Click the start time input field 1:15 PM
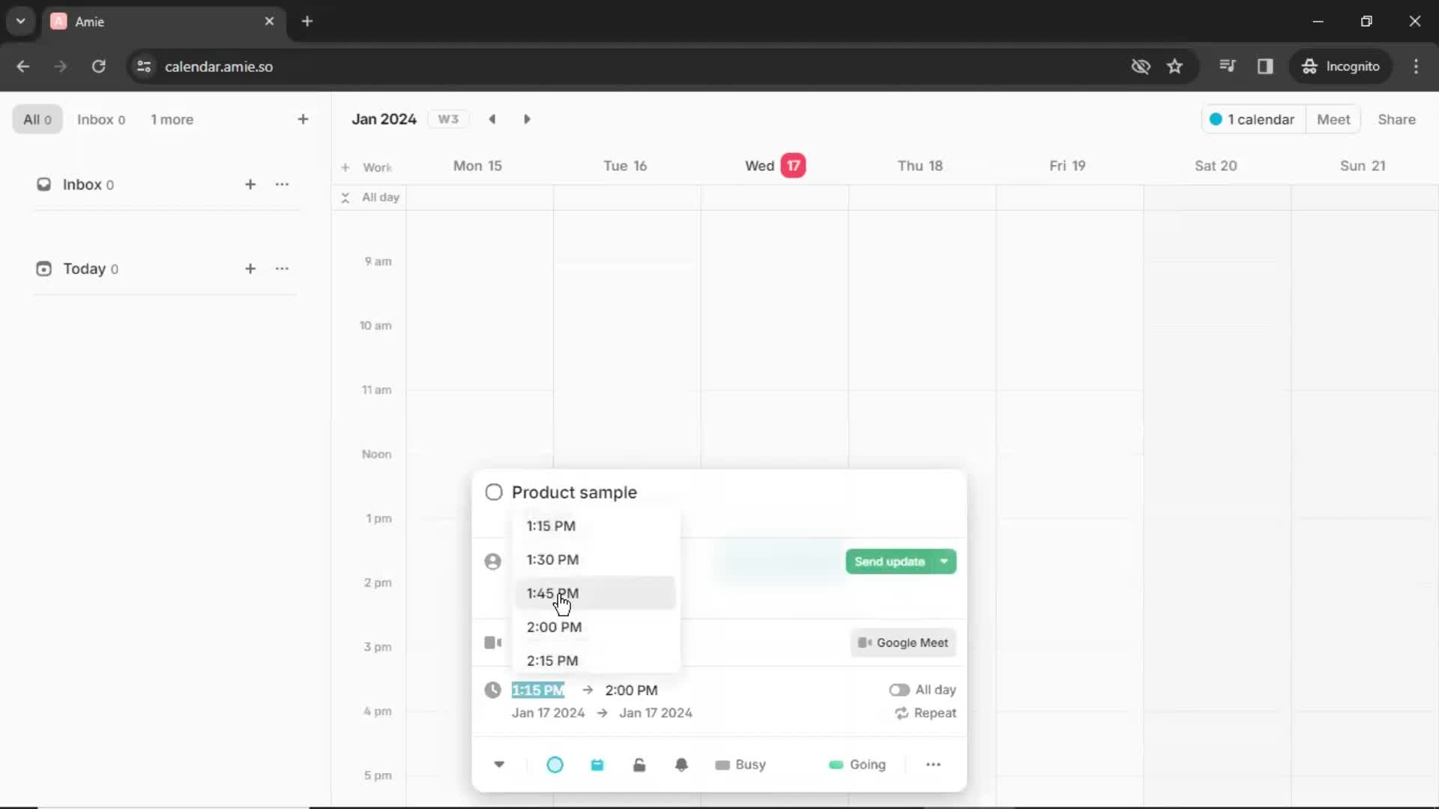The image size is (1439, 809). tap(537, 689)
